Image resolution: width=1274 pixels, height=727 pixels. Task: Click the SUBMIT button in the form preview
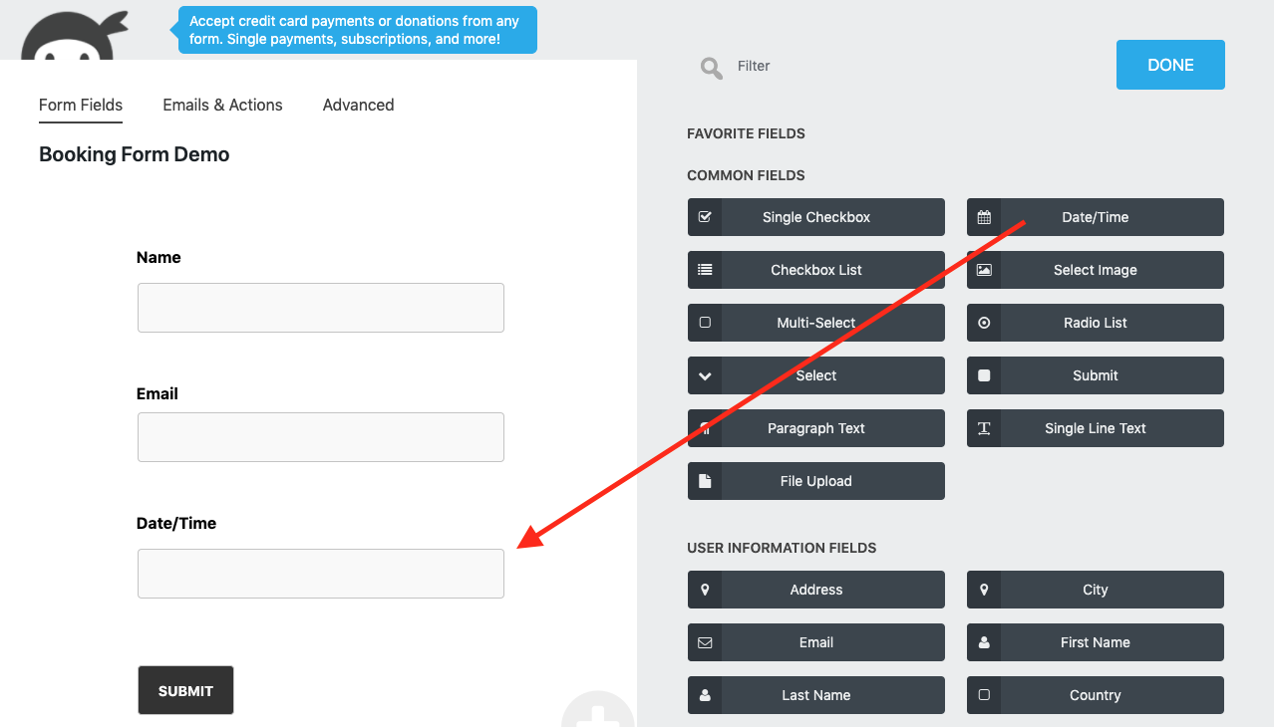[185, 690]
